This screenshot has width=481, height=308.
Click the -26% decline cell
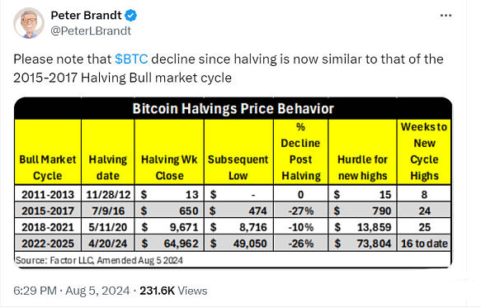click(x=301, y=244)
